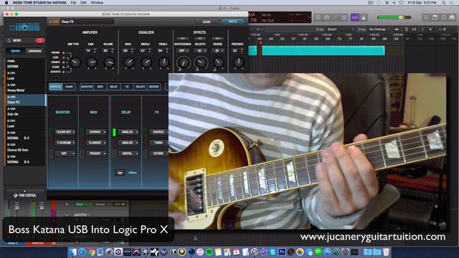This screenshot has width=459, height=258.
Task: Open RAT booster dropdown
Action: 65,153
